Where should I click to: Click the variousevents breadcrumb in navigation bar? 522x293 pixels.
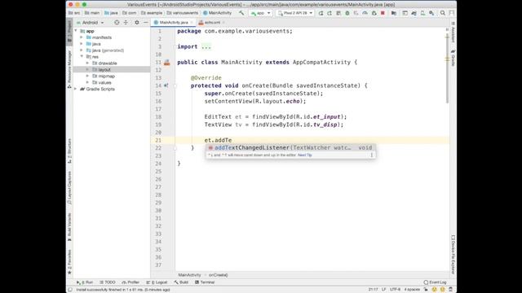(x=183, y=13)
